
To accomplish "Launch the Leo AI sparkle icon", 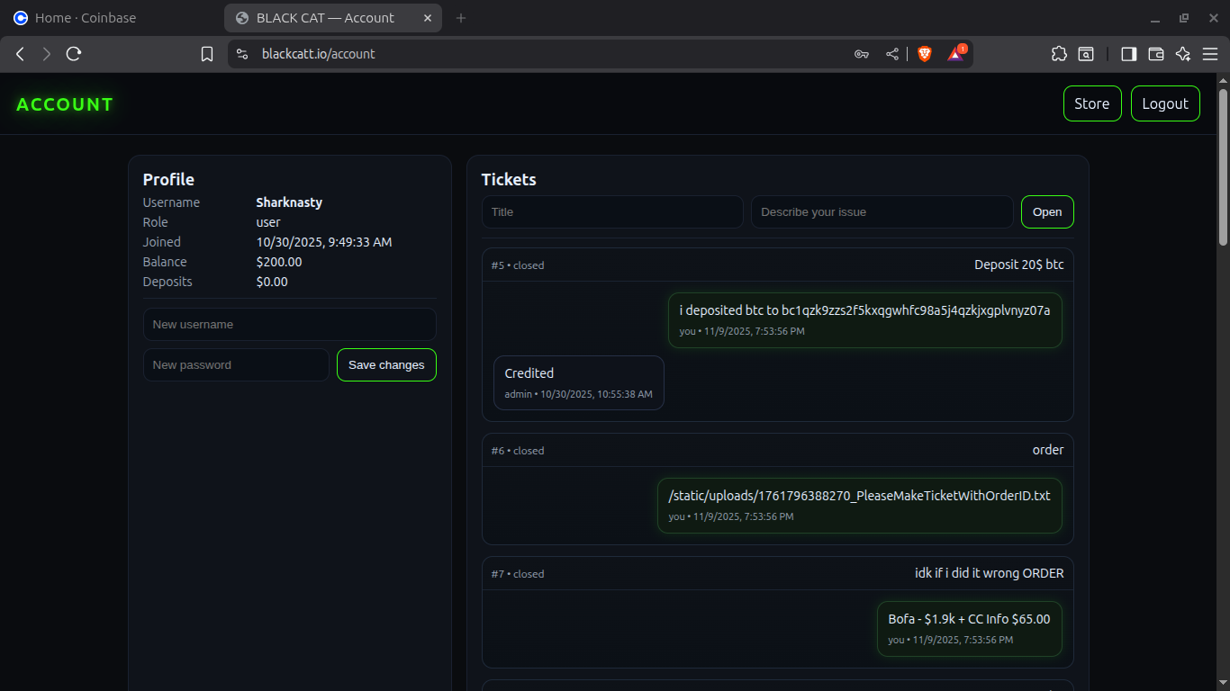I will (1183, 54).
